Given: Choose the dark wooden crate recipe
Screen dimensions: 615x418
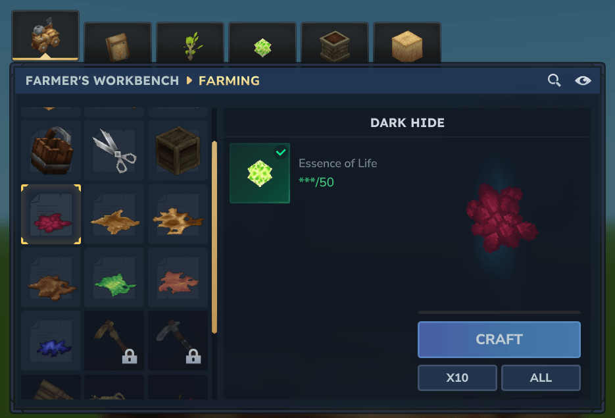Looking at the screenshot, I should point(178,150).
